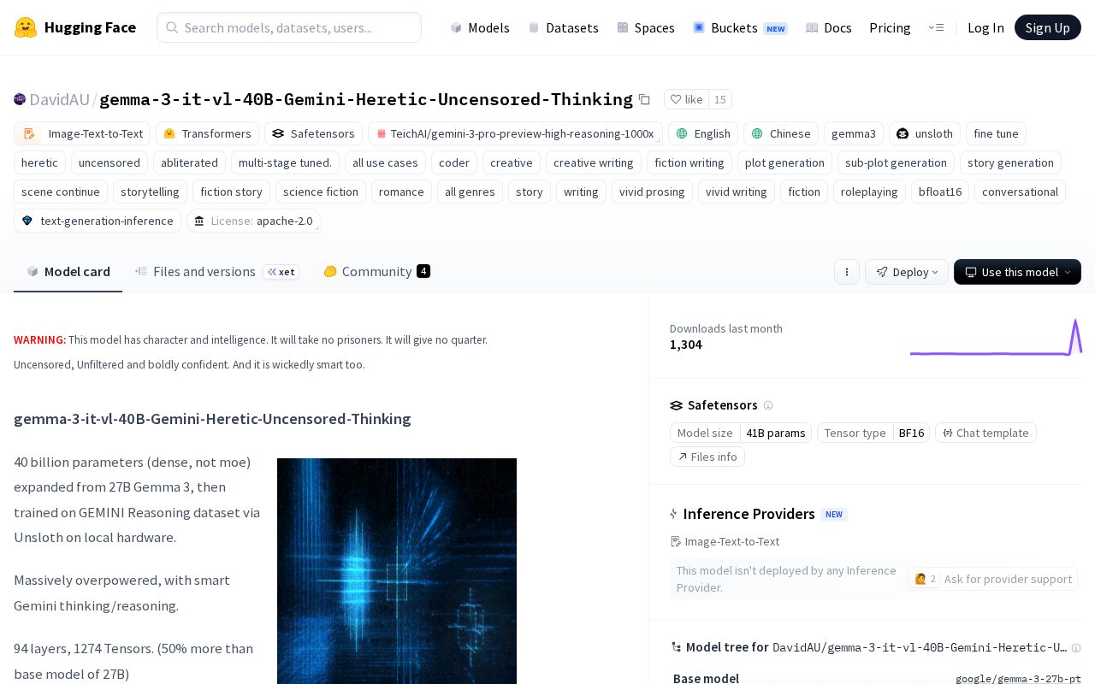The height and width of the screenshot is (684, 1095).
Task: Click the science fiction tag
Action: click(x=321, y=192)
